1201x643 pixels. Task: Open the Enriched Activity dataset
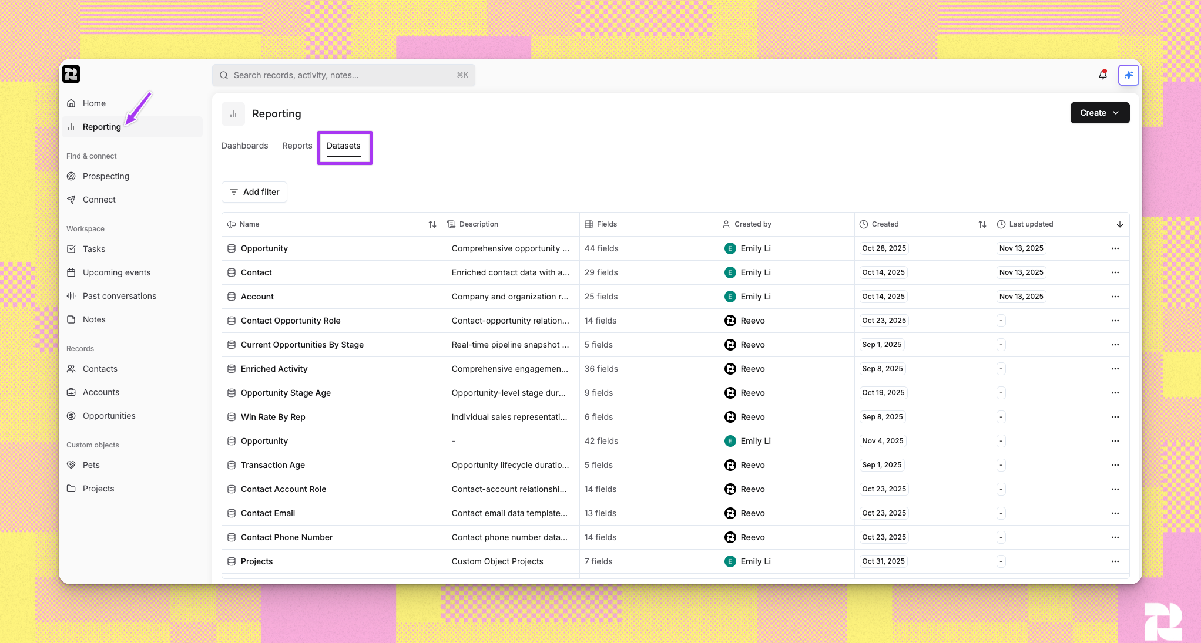274,369
